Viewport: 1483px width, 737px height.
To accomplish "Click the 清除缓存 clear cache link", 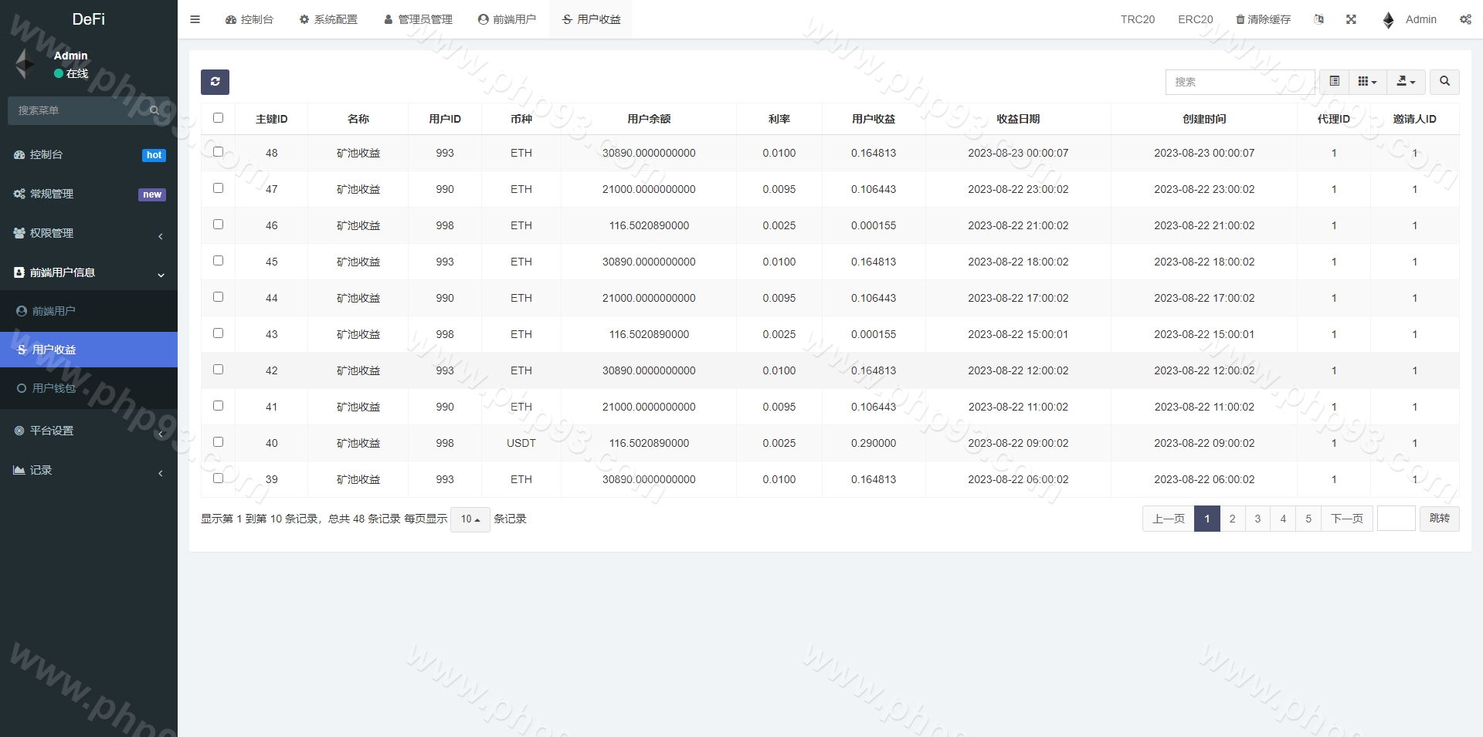I will [x=1263, y=19].
